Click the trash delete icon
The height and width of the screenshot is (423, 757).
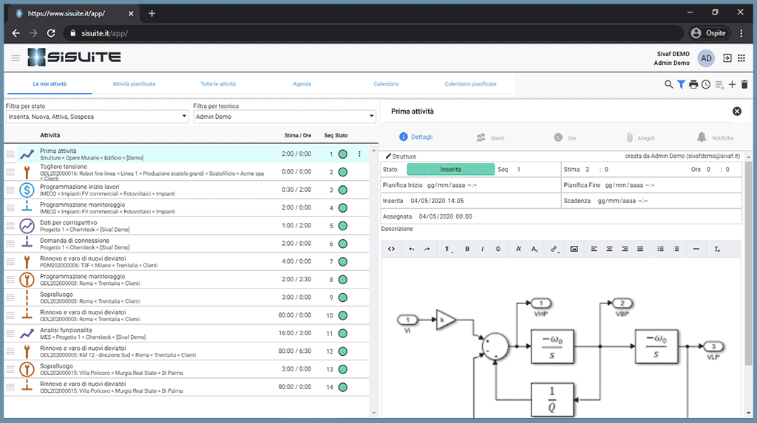coord(744,84)
